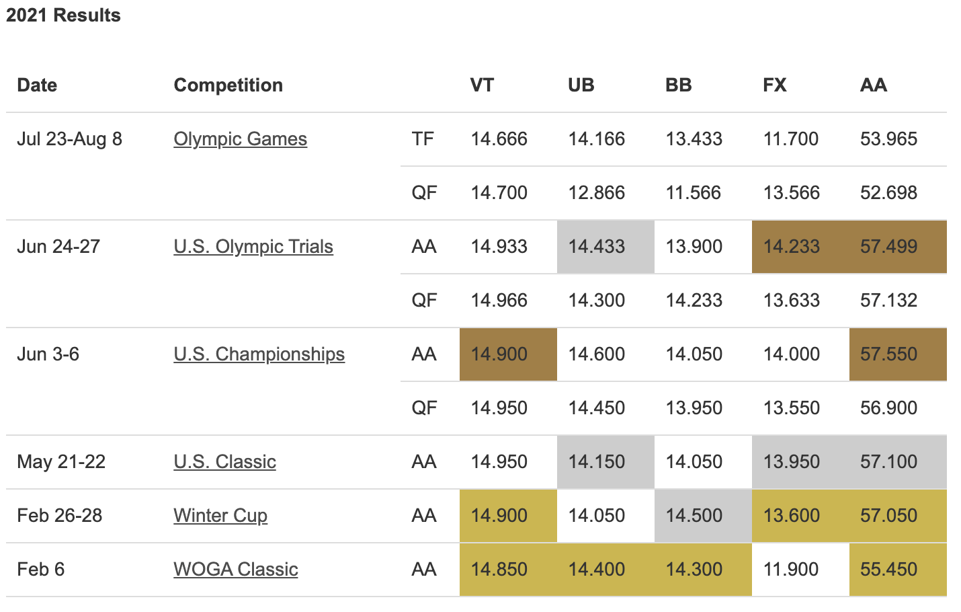961x612 pixels.
Task: Select the VT column header
Action: pos(482,85)
